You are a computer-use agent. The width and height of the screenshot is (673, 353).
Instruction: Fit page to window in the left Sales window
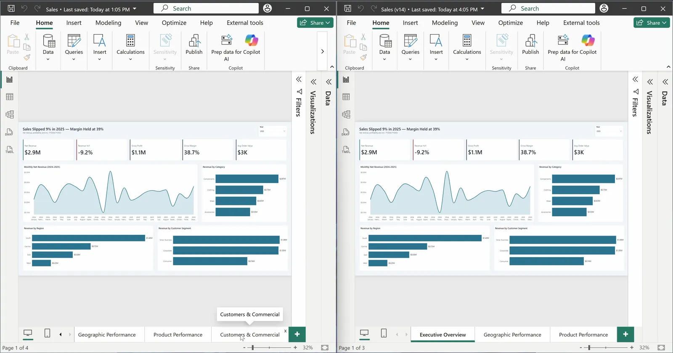(325, 348)
